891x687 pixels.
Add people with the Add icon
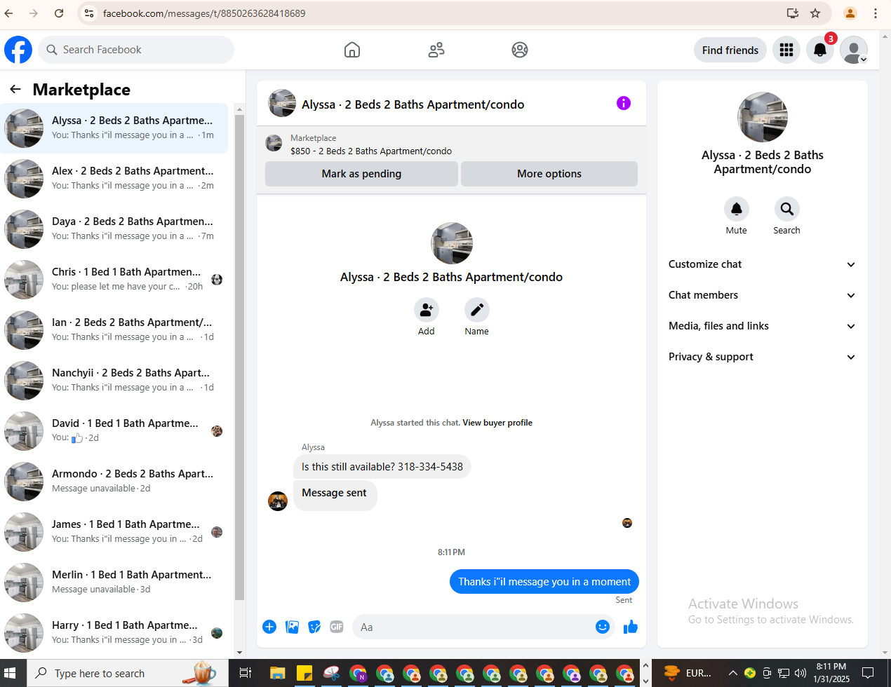tap(427, 310)
